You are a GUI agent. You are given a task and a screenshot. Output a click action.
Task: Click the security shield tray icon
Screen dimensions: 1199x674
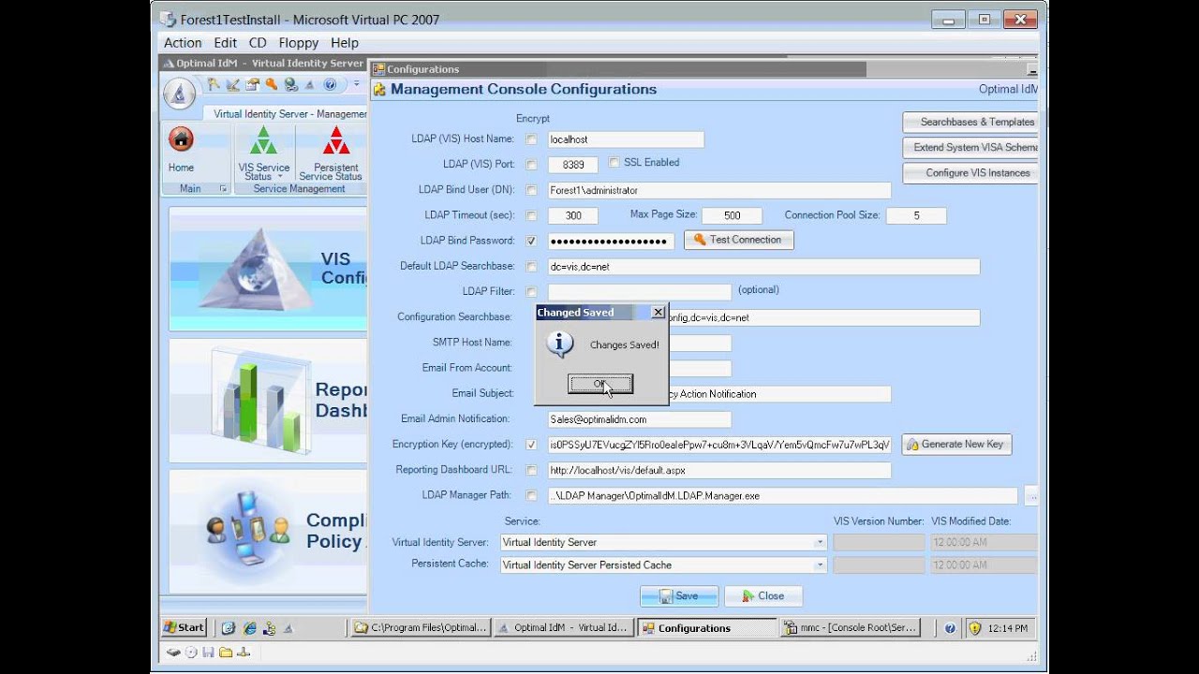coord(974,628)
